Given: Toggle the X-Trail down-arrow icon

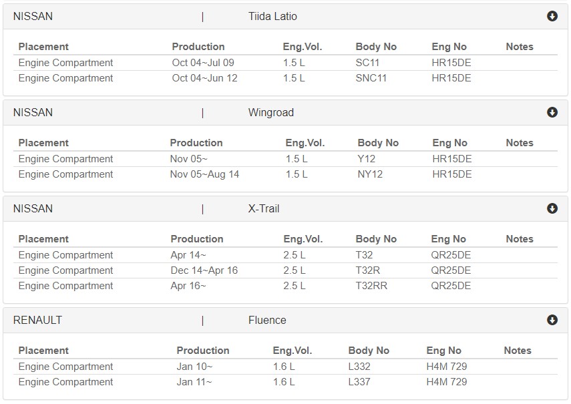Looking at the screenshot, I should 552,208.
